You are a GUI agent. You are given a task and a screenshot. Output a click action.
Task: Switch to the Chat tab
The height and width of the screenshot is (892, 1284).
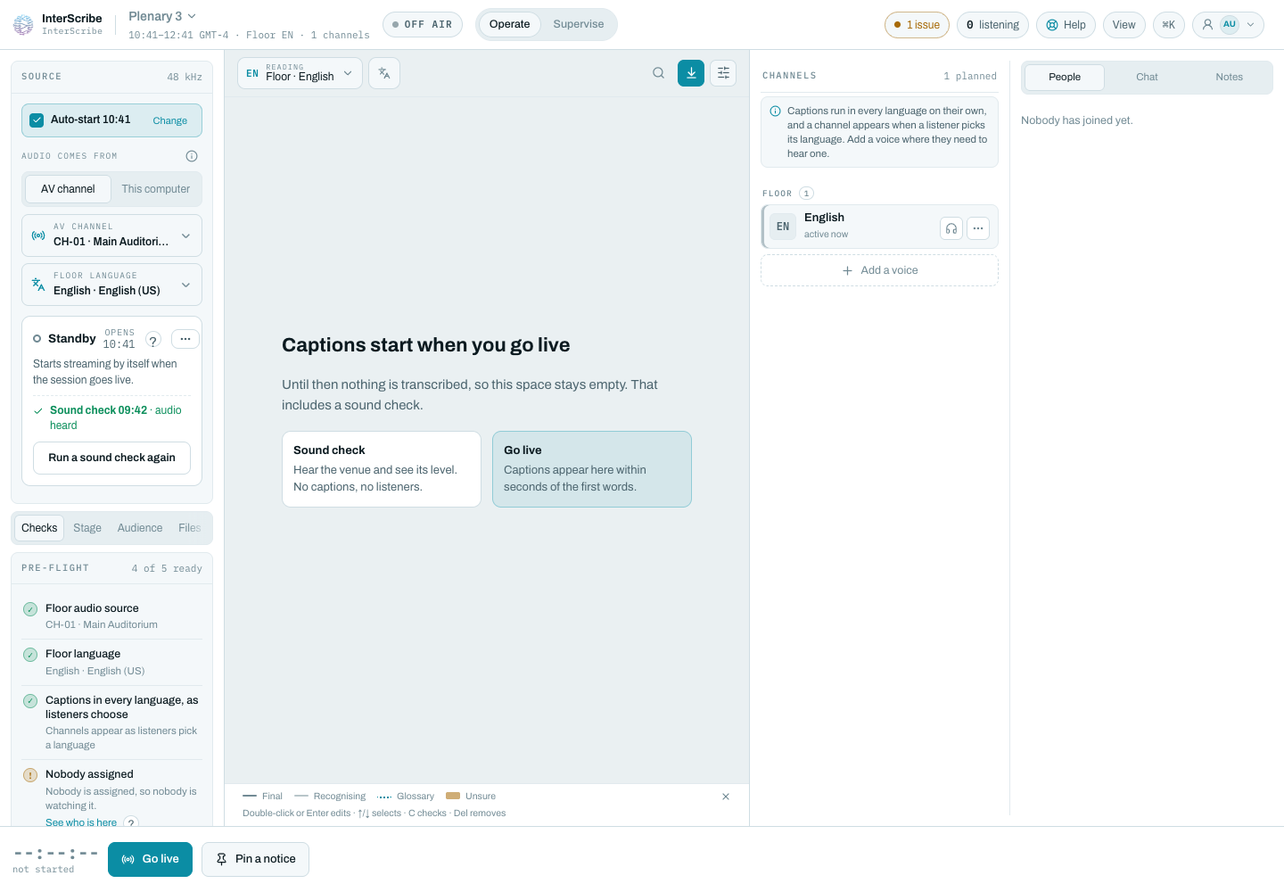pos(1147,77)
